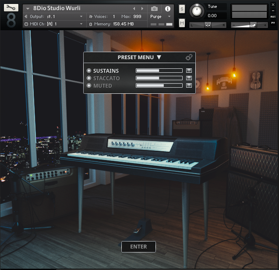
Task: Open the instrument info icon
Action: pyautogui.click(x=168, y=9)
